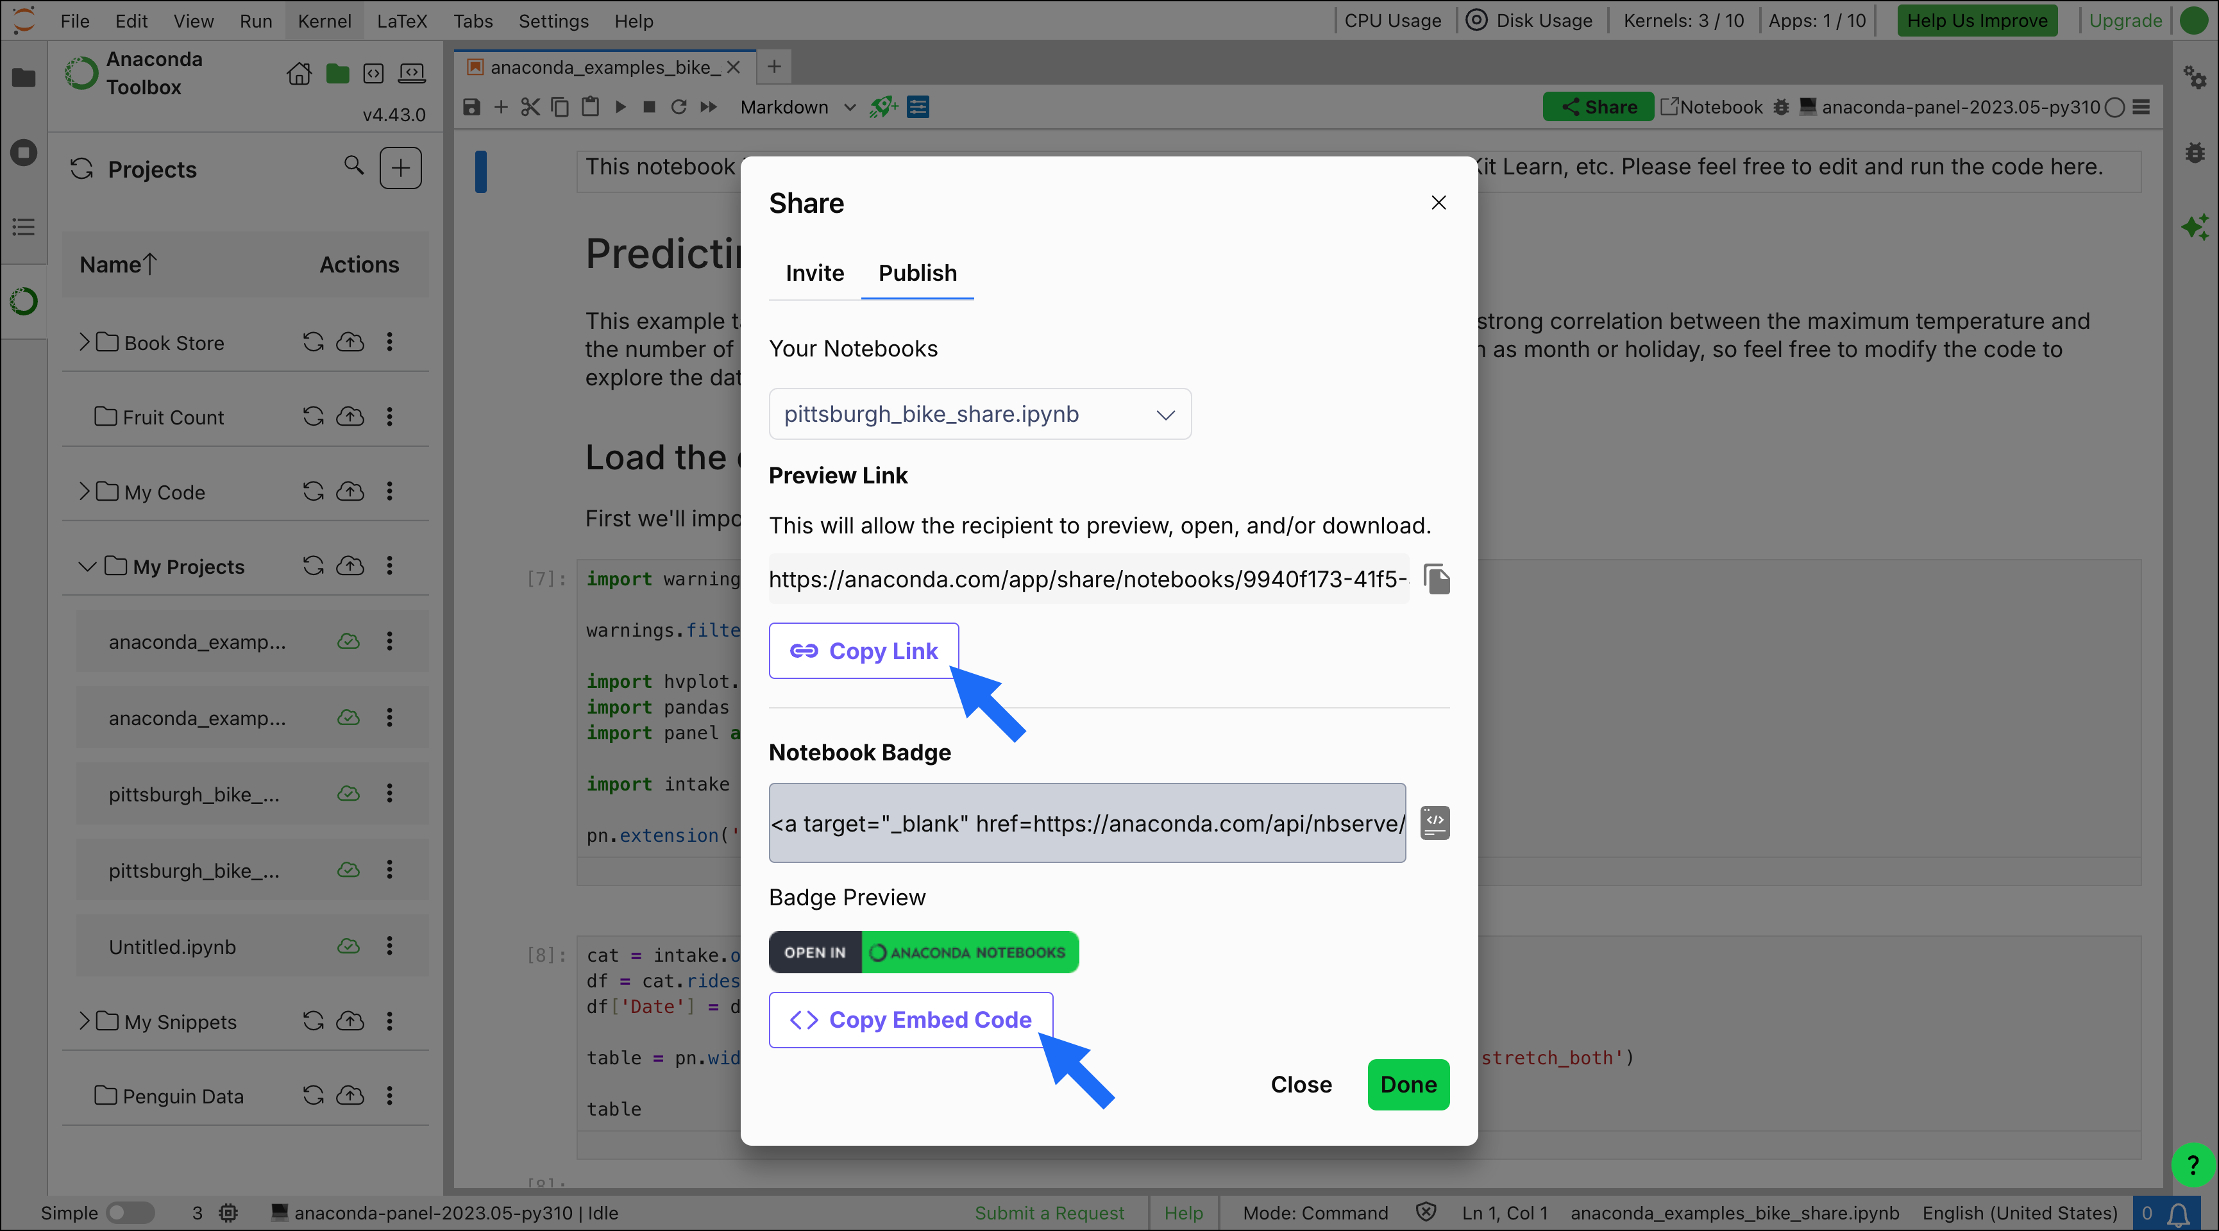Run the selected cell
Viewport: 2219px width, 1231px height.
[x=620, y=107]
